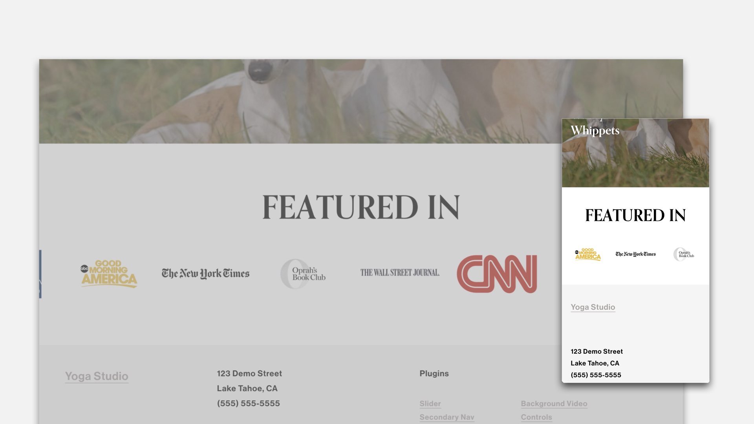Image resolution: width=754 pixels, height=424 pixels.
Task: Click The Wall Street Journal logo
Action: coord(400,272)
